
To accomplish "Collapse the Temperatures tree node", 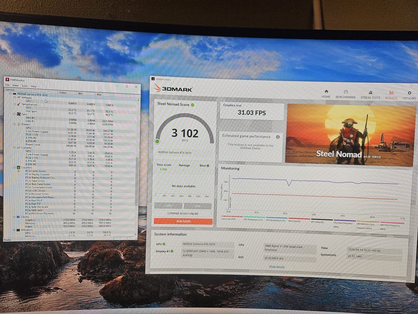I will [x=15, y=104].
